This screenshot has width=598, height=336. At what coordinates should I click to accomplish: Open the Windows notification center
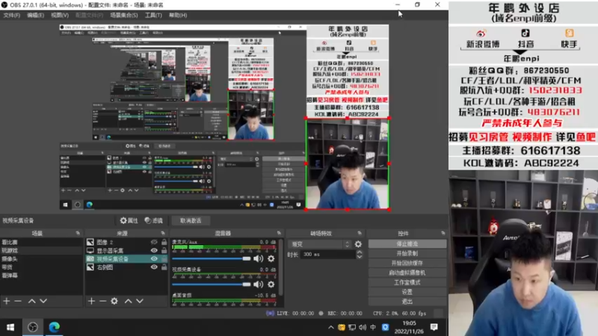(434, 327)
